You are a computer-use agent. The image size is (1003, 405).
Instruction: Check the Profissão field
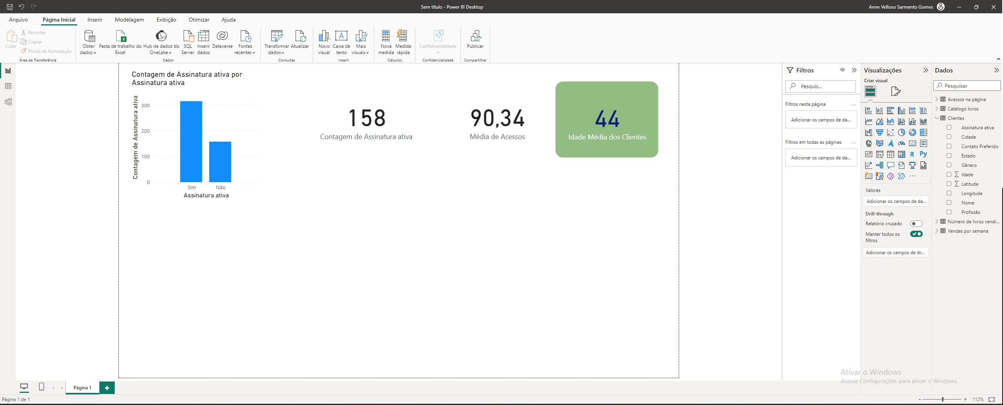click(949, 212)
